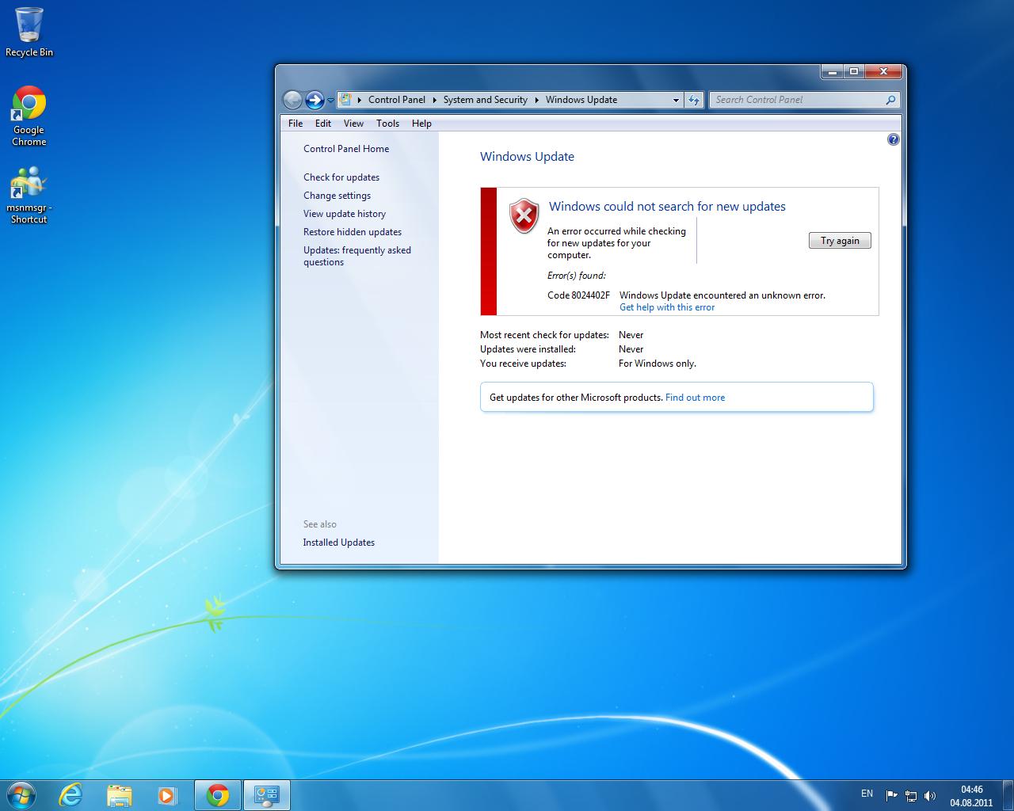Open the View menu

[353, 124]
